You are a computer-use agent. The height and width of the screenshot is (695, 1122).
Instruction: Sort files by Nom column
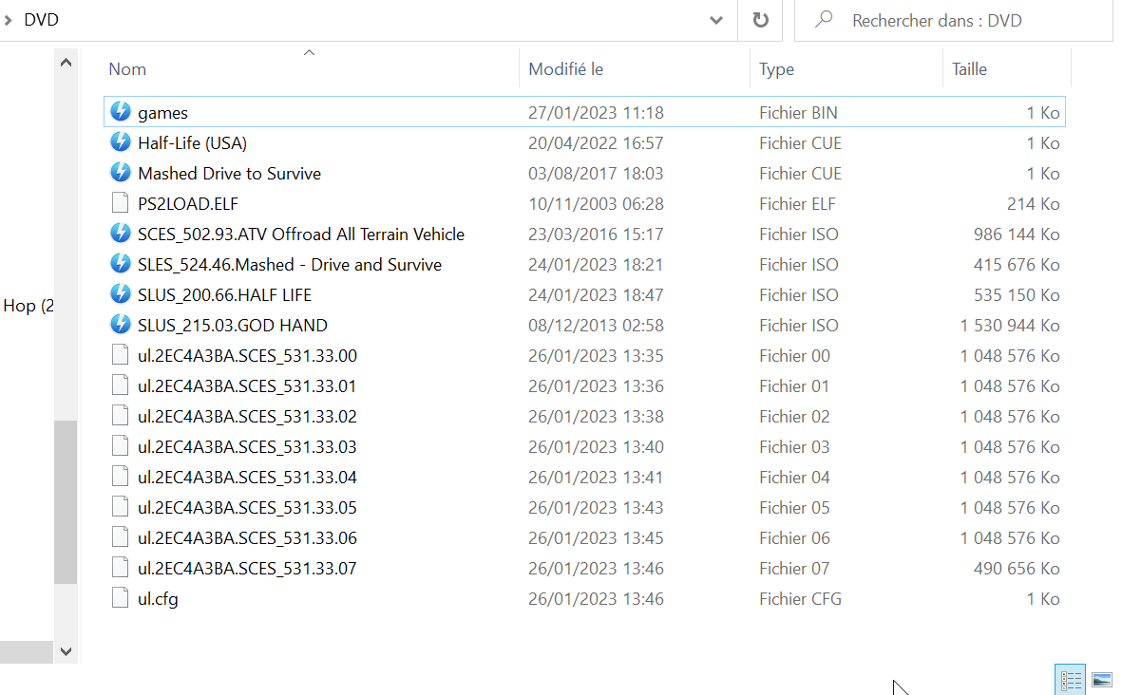(127, 69)
